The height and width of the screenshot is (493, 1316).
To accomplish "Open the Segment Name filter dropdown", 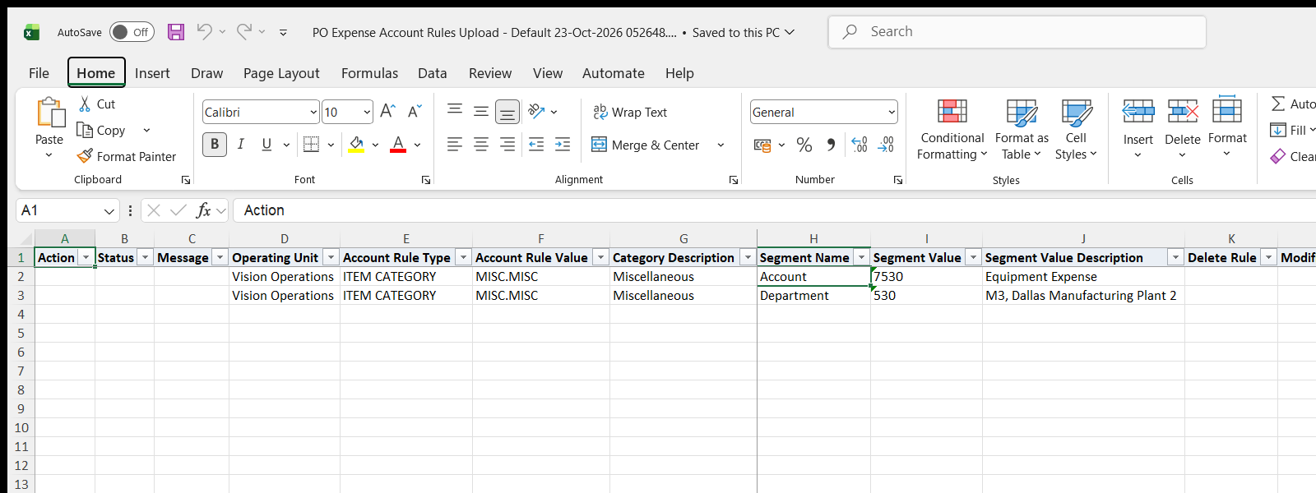I will tap(861, 258).
